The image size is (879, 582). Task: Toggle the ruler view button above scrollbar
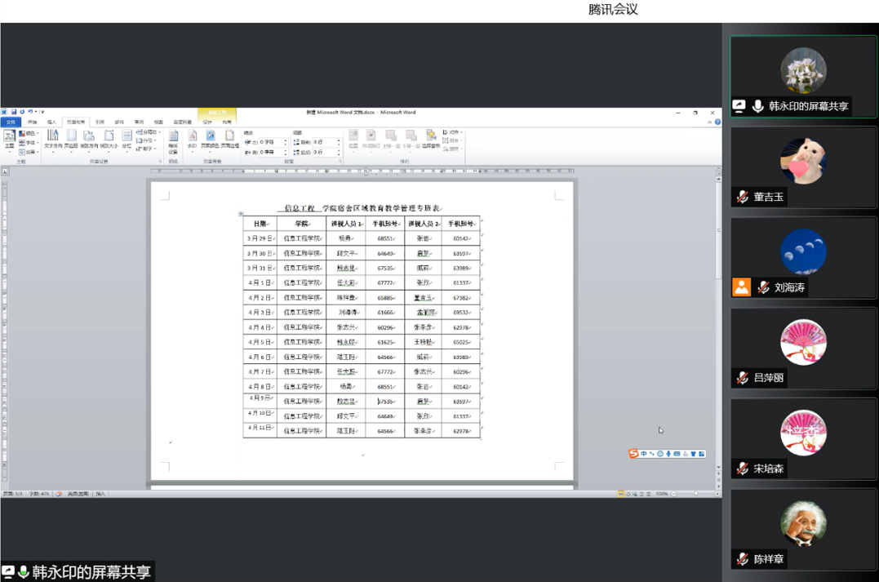click(717, 171)
